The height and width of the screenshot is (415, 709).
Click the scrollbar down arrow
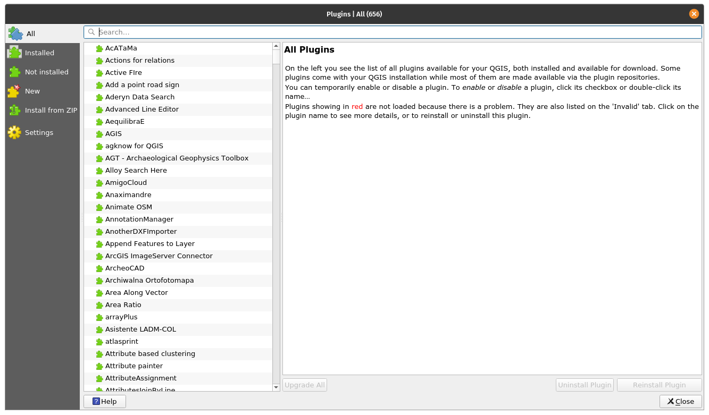[276, 387]
